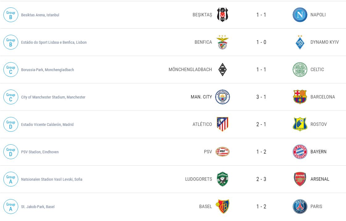
Task: Click the Beşiktaş club crest
Action: [x=223, y=15]
